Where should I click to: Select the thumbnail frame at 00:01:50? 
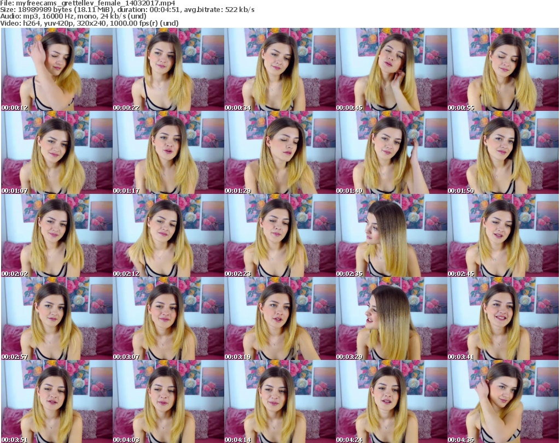pyautogui.click(x=503, y=152)
